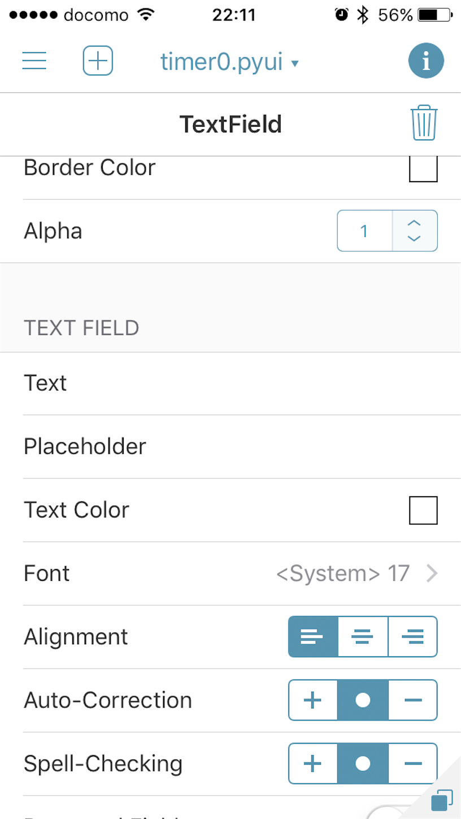The width and height of the screenshot is (461, 819).
Task: Select left text alignment
Action: (x=313, y=637)
